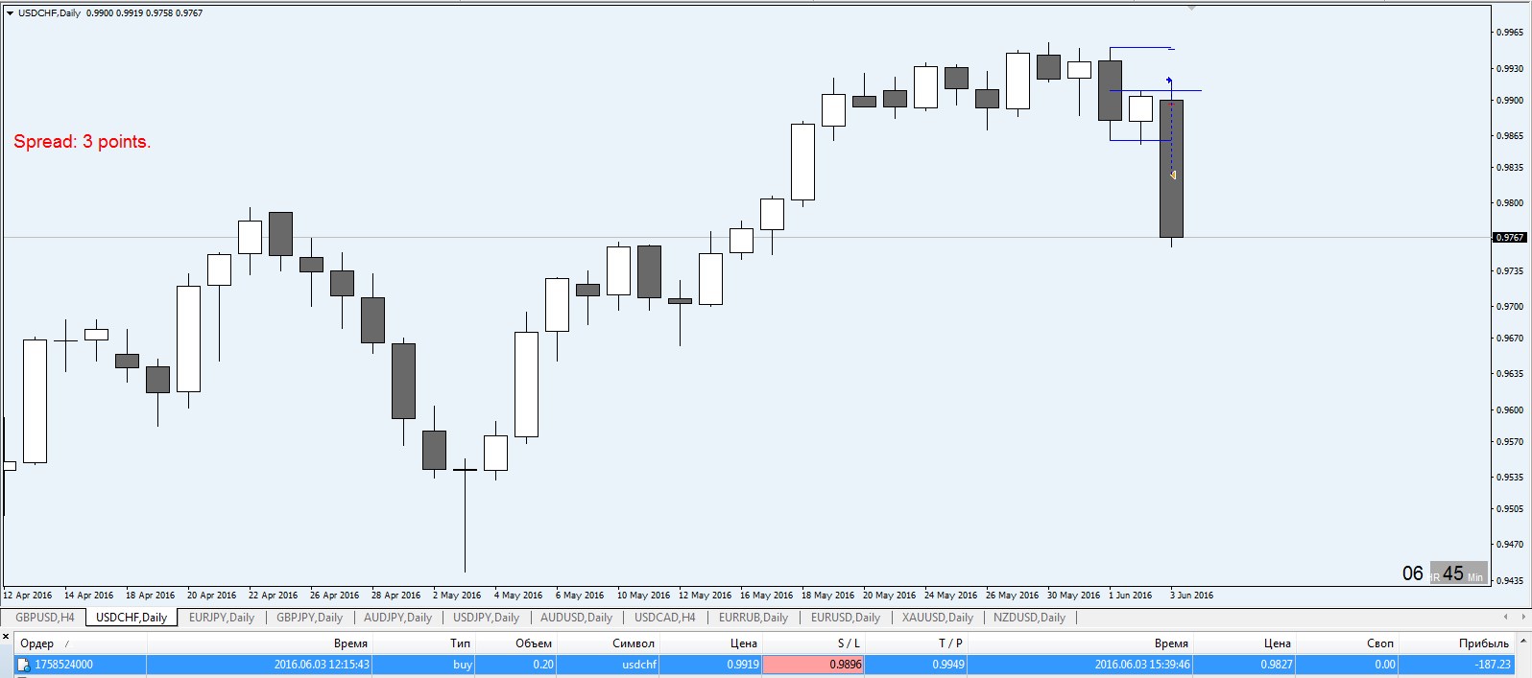1532x678 pixels.
Task: Click the 2 May 2016 date axis label
Action: (457, 596)
